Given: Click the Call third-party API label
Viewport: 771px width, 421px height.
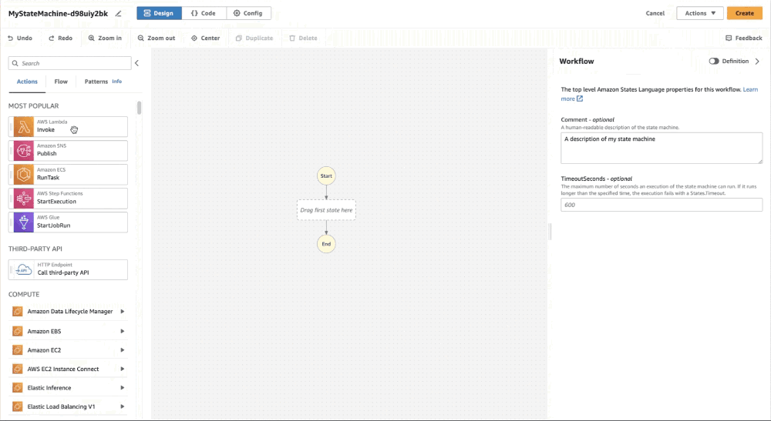Looking at the screenshot, I should [63, 272].
